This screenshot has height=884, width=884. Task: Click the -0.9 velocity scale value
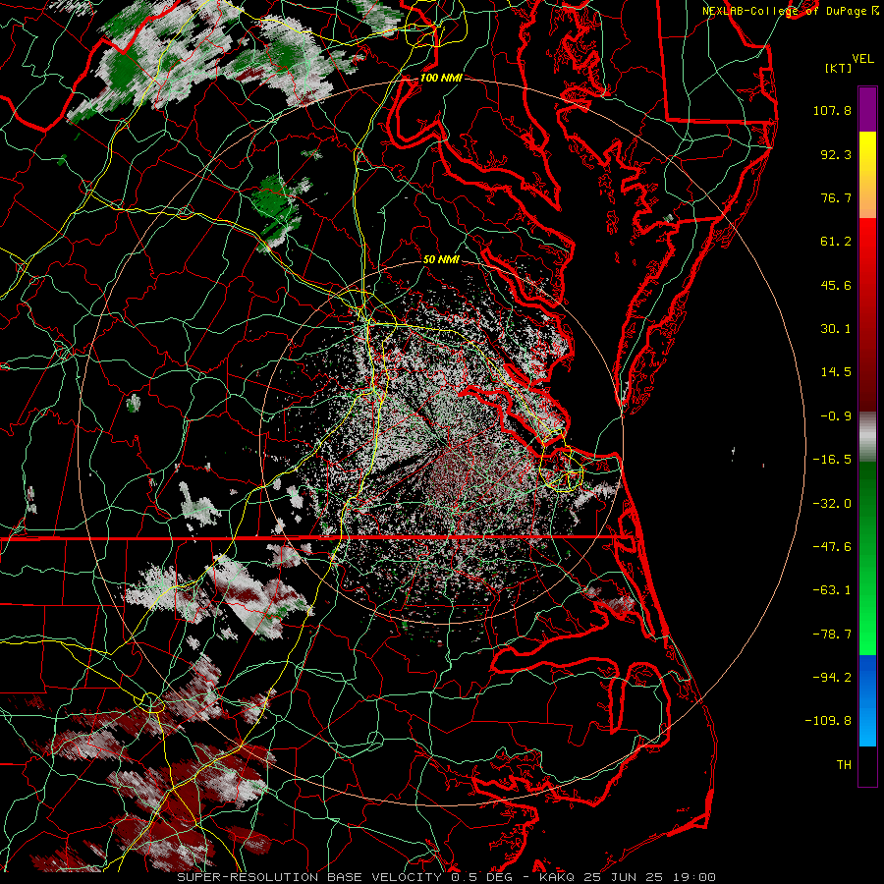836,416
